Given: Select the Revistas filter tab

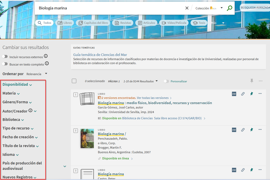Looking at the screenshot, I should 123,23.
